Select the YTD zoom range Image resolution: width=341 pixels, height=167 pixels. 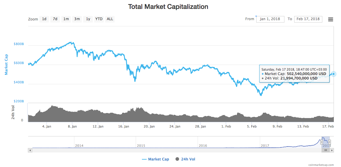tap(99, 19)
